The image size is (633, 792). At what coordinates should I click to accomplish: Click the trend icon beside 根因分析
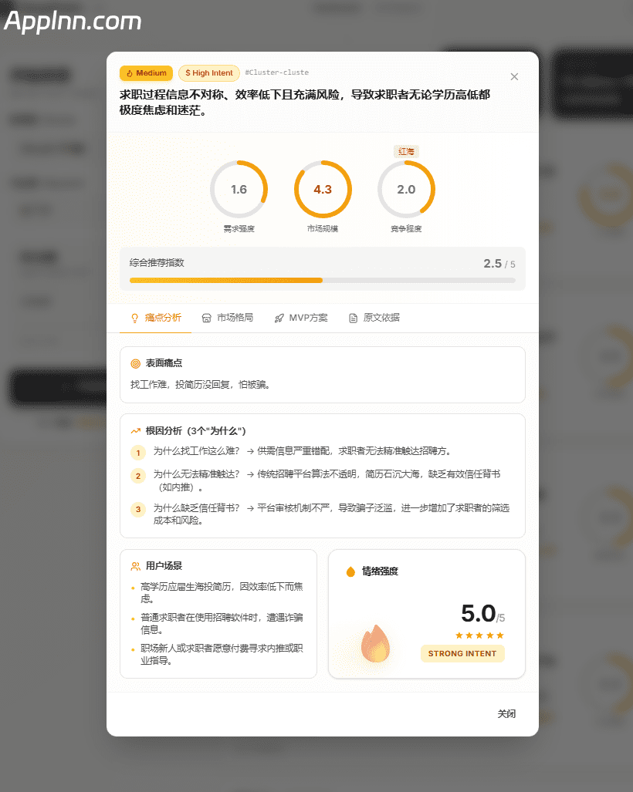tap(136, 431)
